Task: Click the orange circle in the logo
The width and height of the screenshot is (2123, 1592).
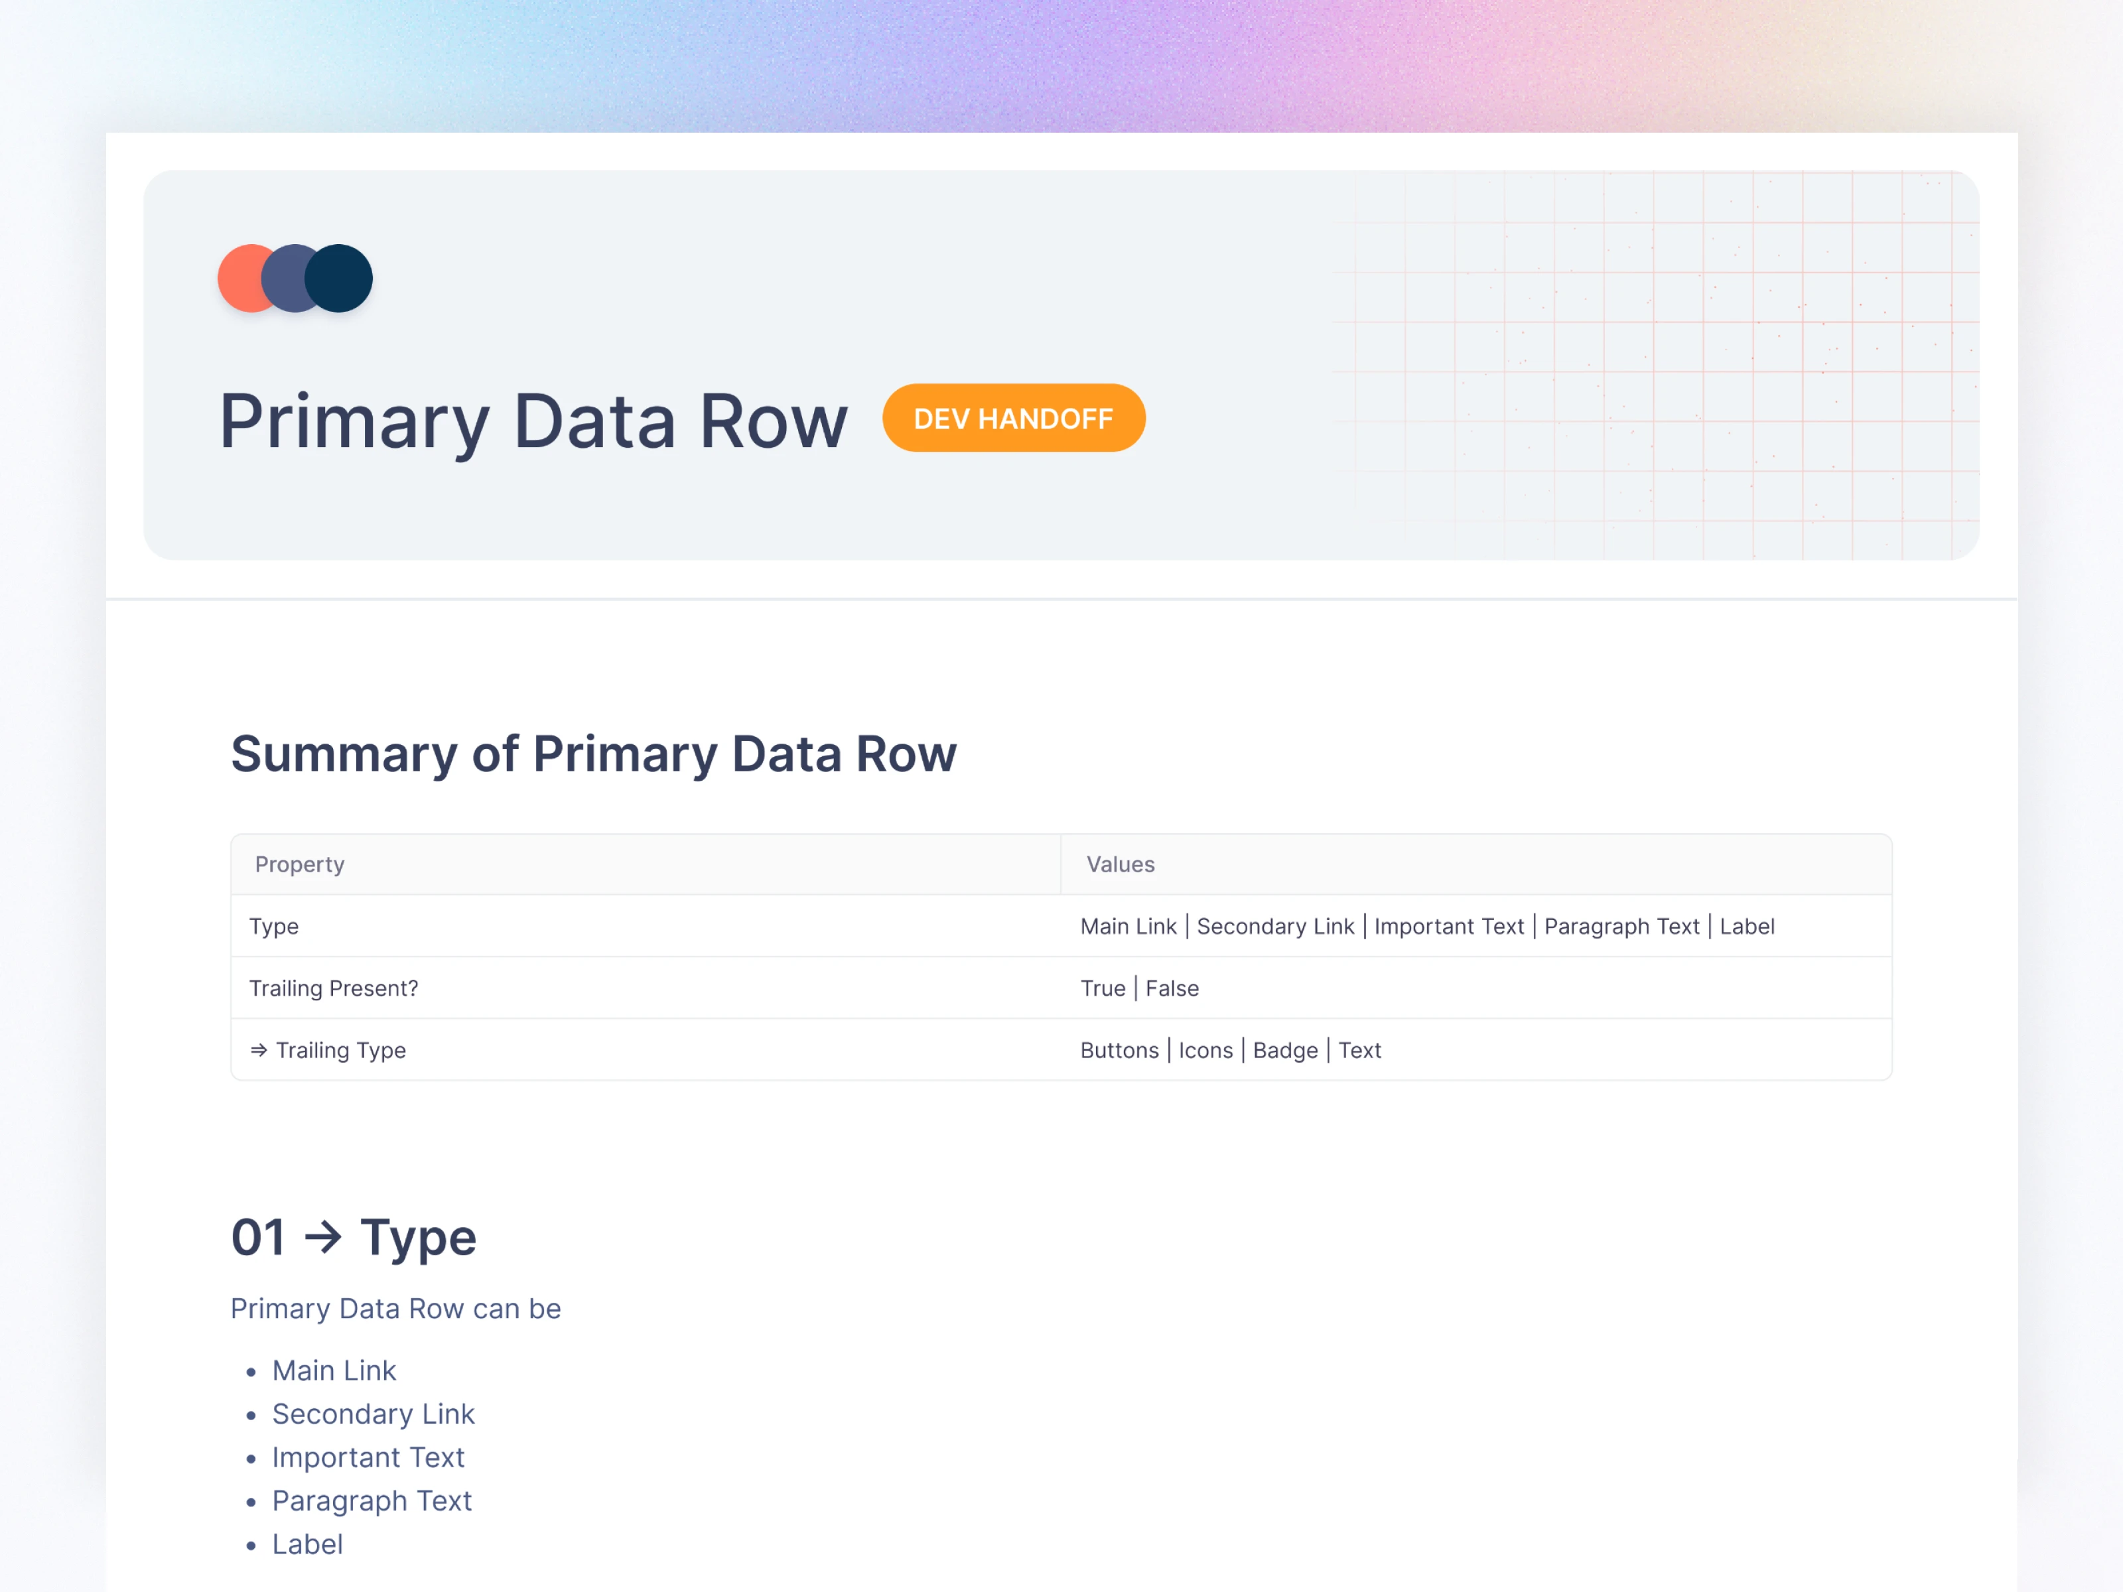Action: (239, 279)
